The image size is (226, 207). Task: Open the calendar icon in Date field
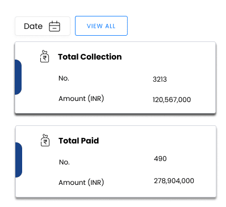(x=55, y=26)
